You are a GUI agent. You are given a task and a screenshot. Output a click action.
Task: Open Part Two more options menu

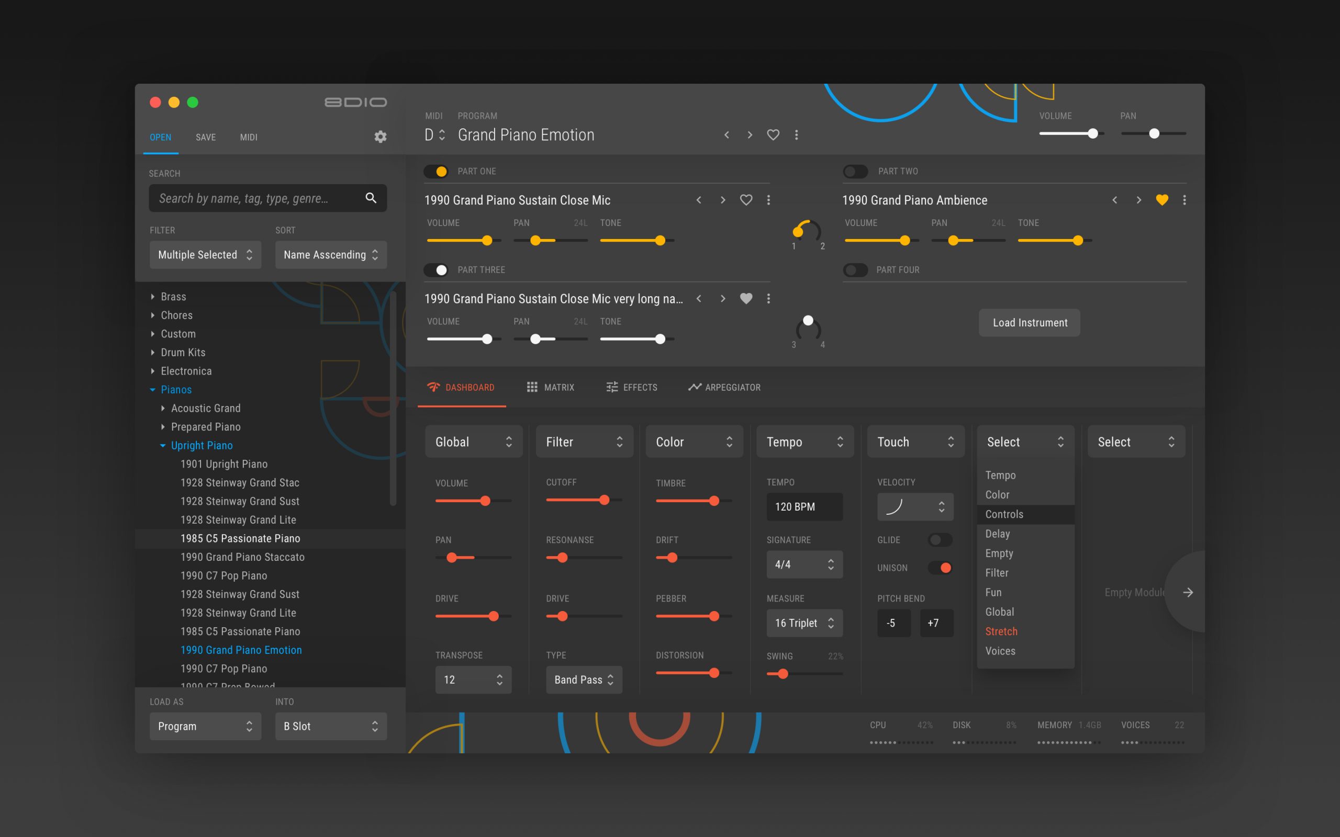(1185, 200)
